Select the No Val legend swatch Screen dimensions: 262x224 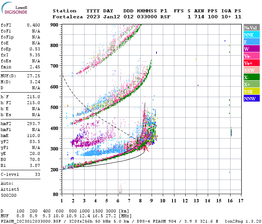[252, 28]
